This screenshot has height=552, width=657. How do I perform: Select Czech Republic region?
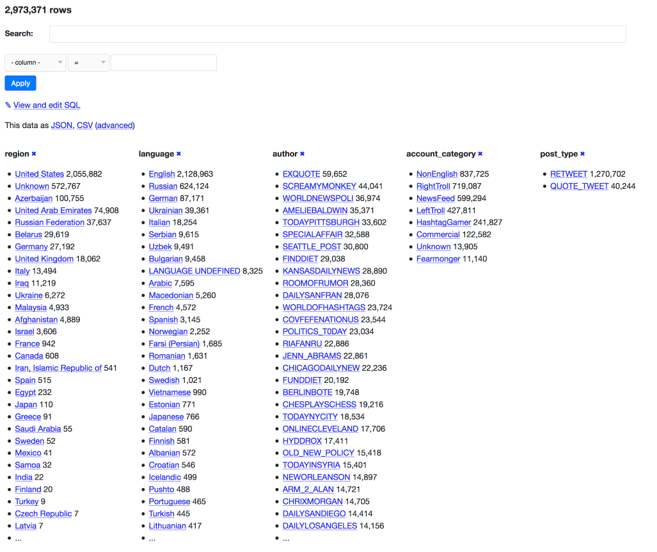[44, 514]
